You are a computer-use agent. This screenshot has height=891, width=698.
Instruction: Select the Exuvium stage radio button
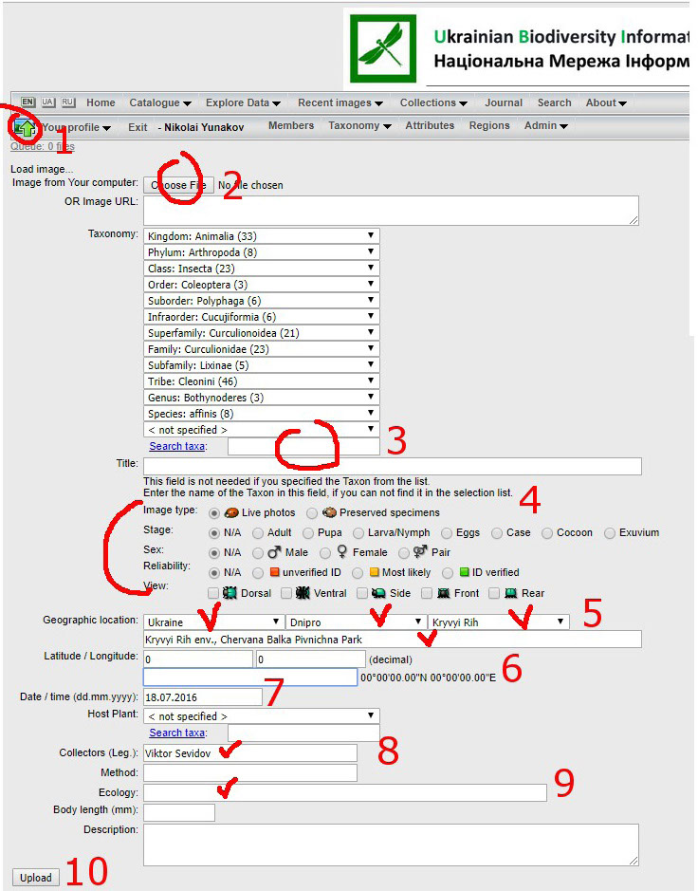click(610, 533)
